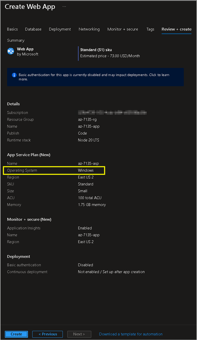Go to the Deployment tab
This screenshot has height=340, width=197.
60,29
